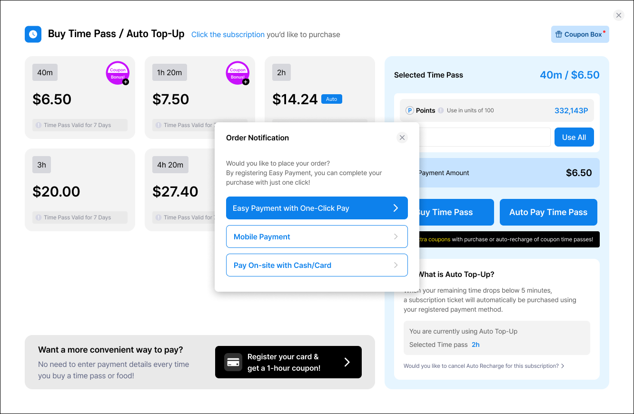Click Coupon Bonus badge on 1h 20m pass
The height and width of the screenshot is (414, 634).
pyautogui.click(x=238, y=73)
